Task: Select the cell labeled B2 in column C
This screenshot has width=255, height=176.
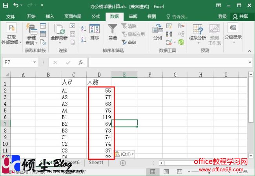Action: point(74,124)
